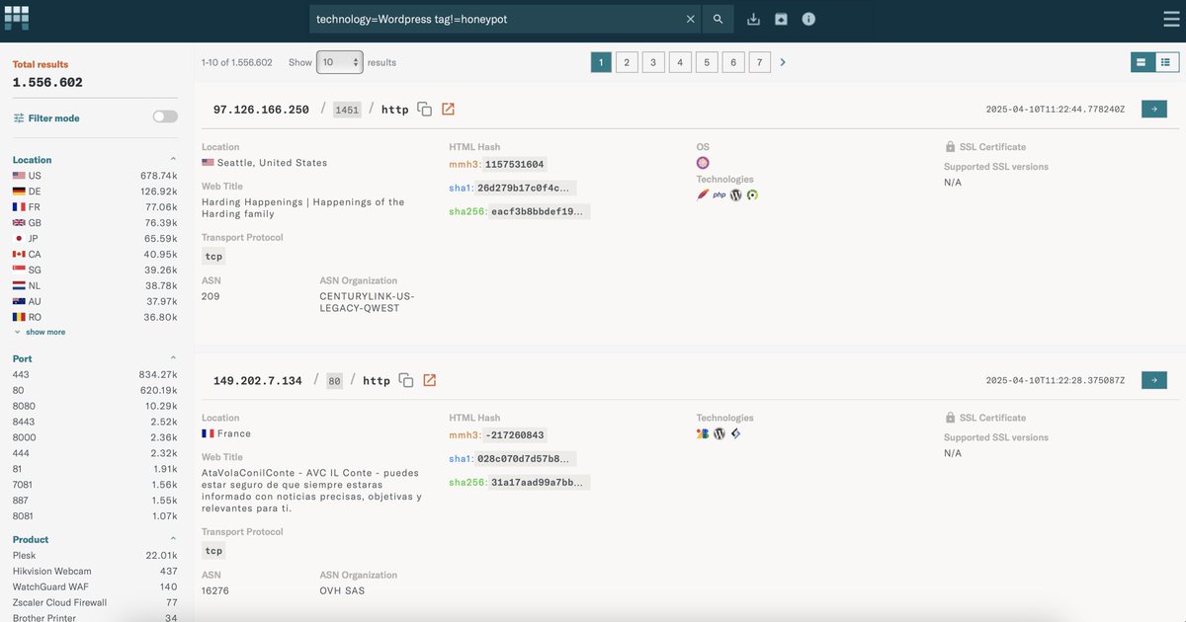Click fourth technology icon of first result
Viewport: 1186px width, 622px height.
[x=752, y=194]
